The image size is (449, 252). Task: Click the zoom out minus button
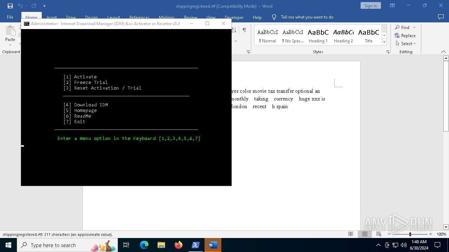click(x=389, y=234)
